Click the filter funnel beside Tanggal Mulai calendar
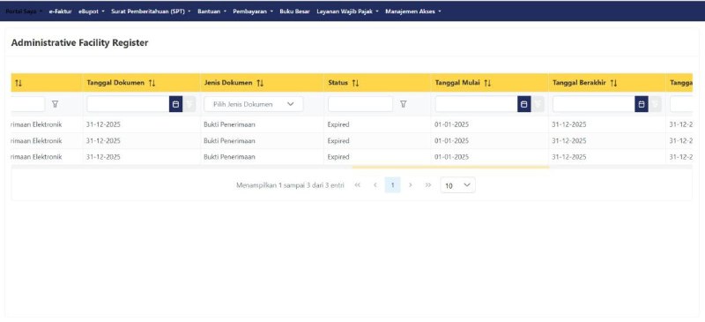The image size is (705, 322). coord(538,104)
